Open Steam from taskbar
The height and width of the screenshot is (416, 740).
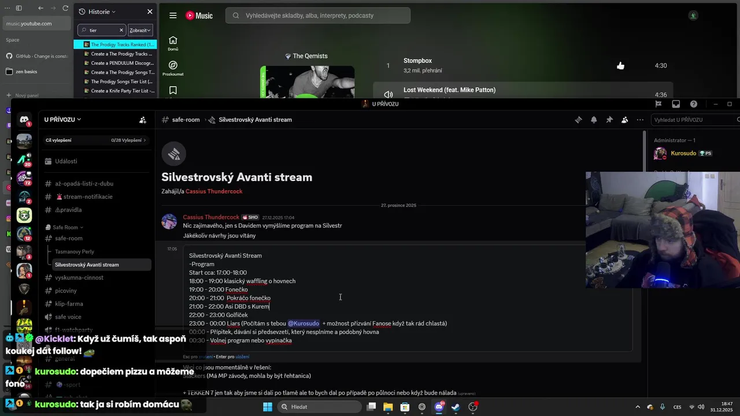[456, 407]
